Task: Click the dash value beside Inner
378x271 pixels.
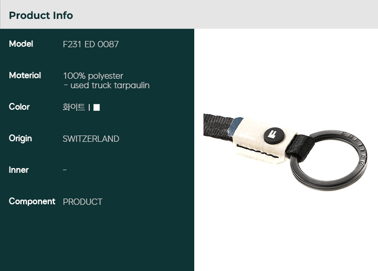Action: coord(65,170)
